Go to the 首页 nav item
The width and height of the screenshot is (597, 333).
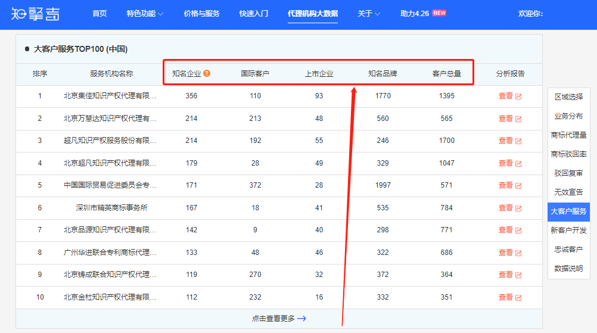99,14
